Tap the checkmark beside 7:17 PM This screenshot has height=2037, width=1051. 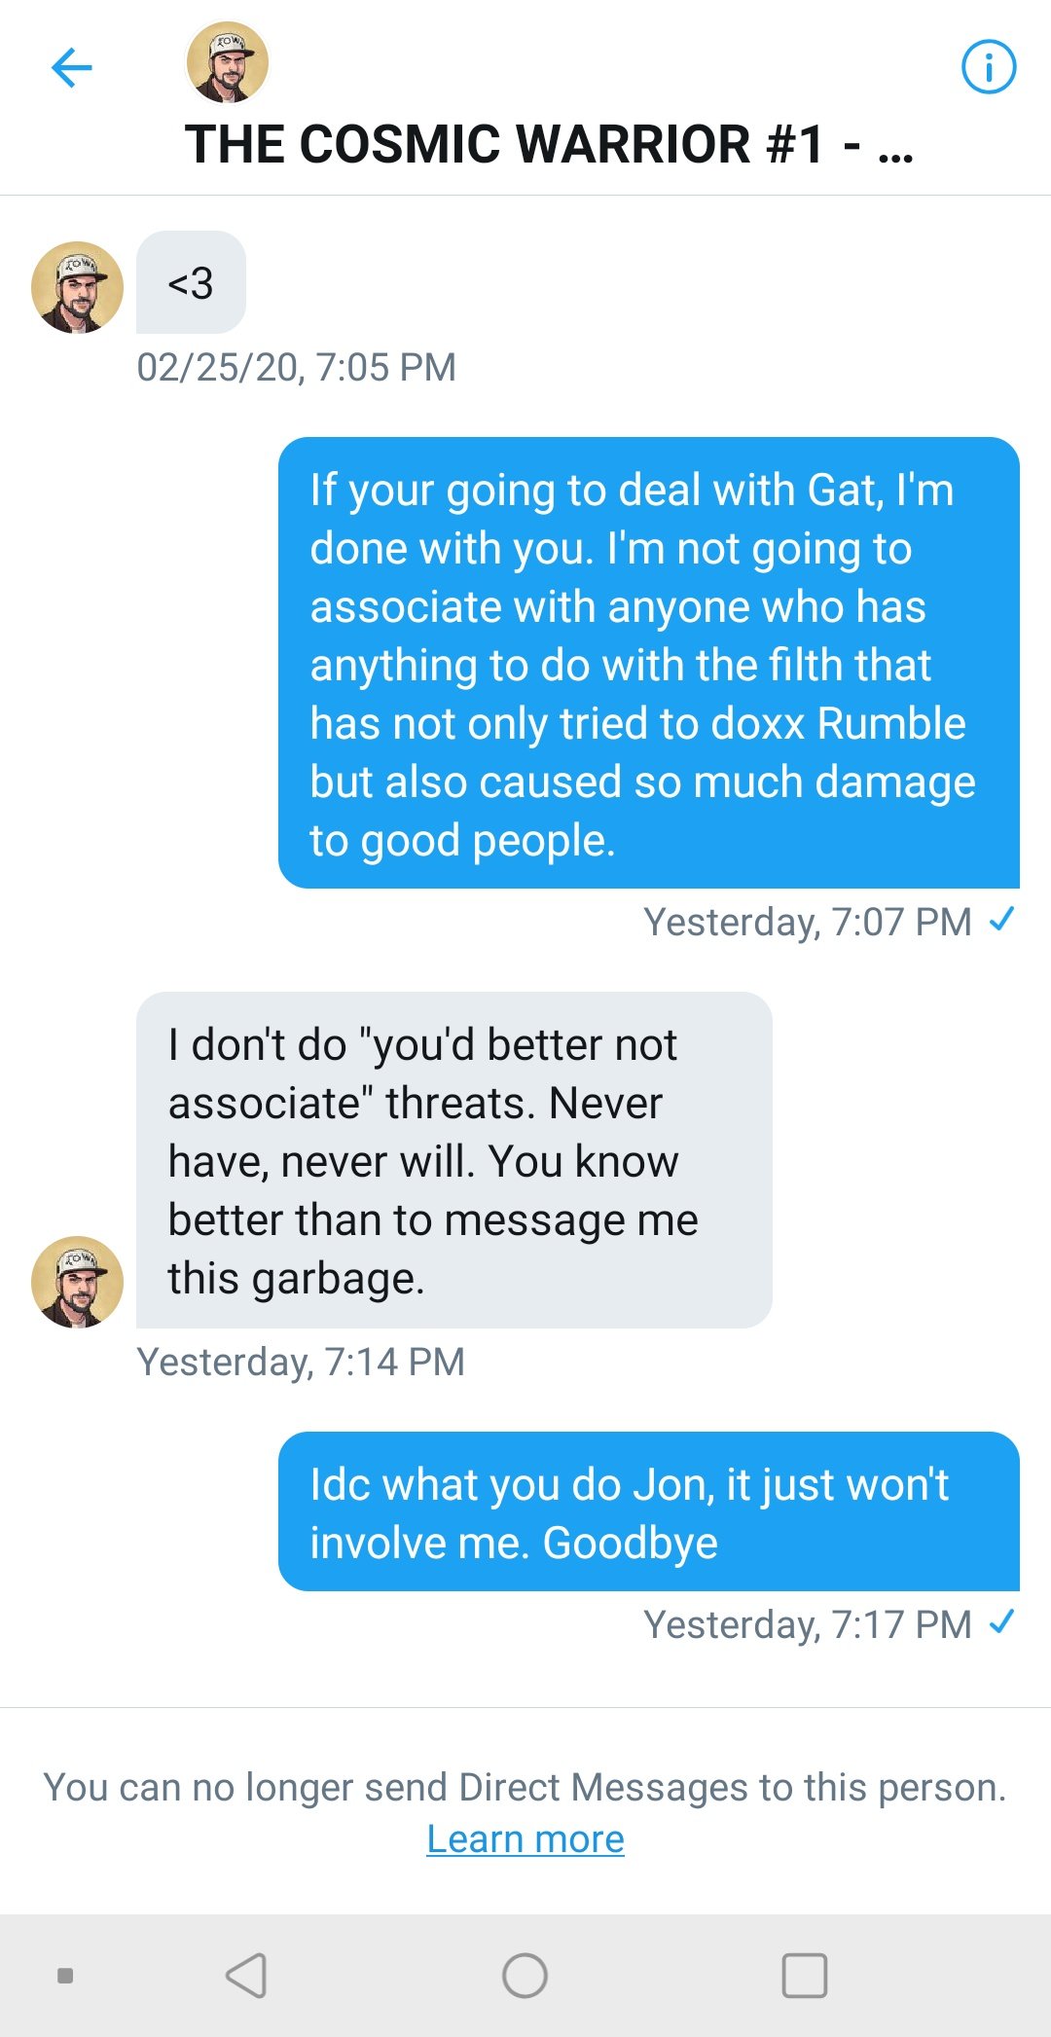pos(1001,1621)
